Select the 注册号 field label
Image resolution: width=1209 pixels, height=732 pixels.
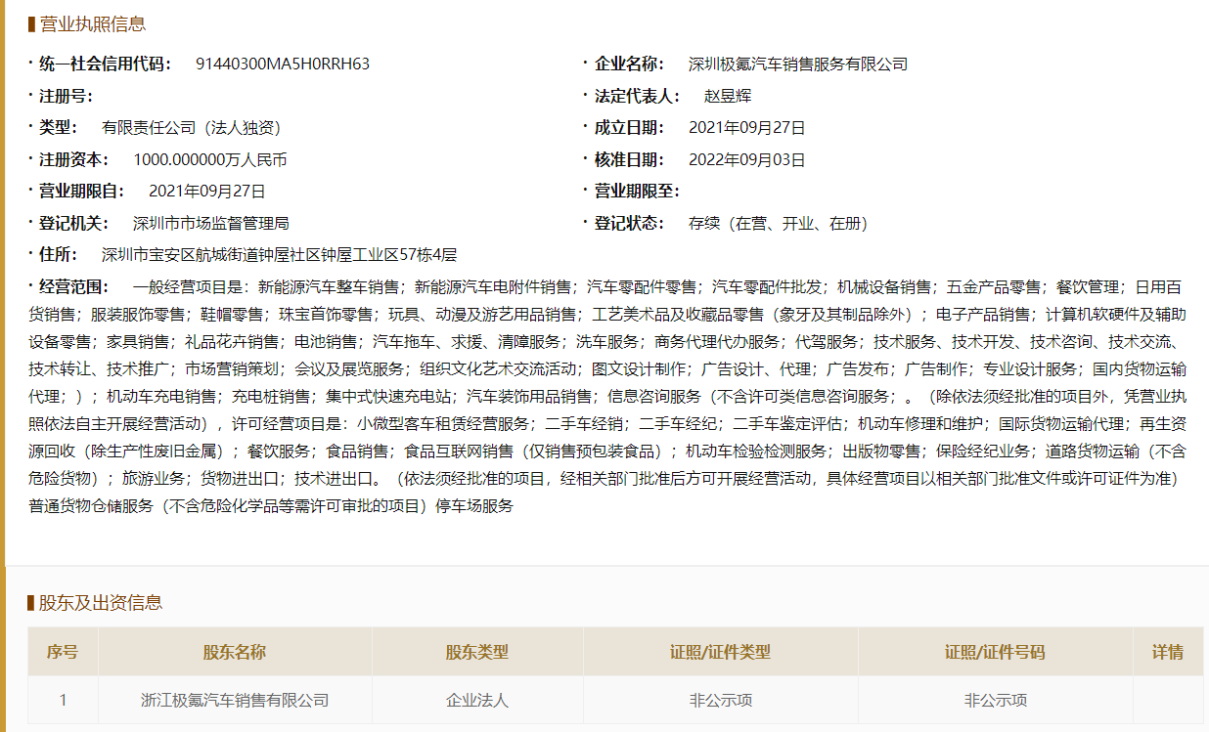pyautogui.click(x=67, y=96)
